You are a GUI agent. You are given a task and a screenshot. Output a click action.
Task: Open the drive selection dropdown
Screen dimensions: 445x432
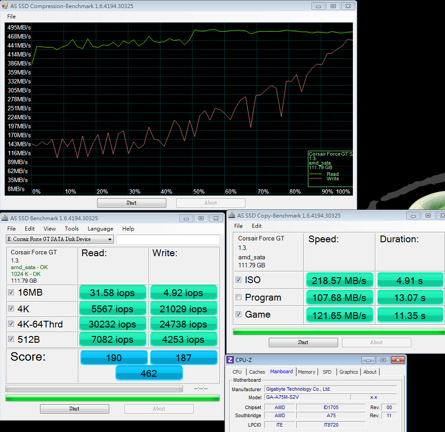coord(60,239)
